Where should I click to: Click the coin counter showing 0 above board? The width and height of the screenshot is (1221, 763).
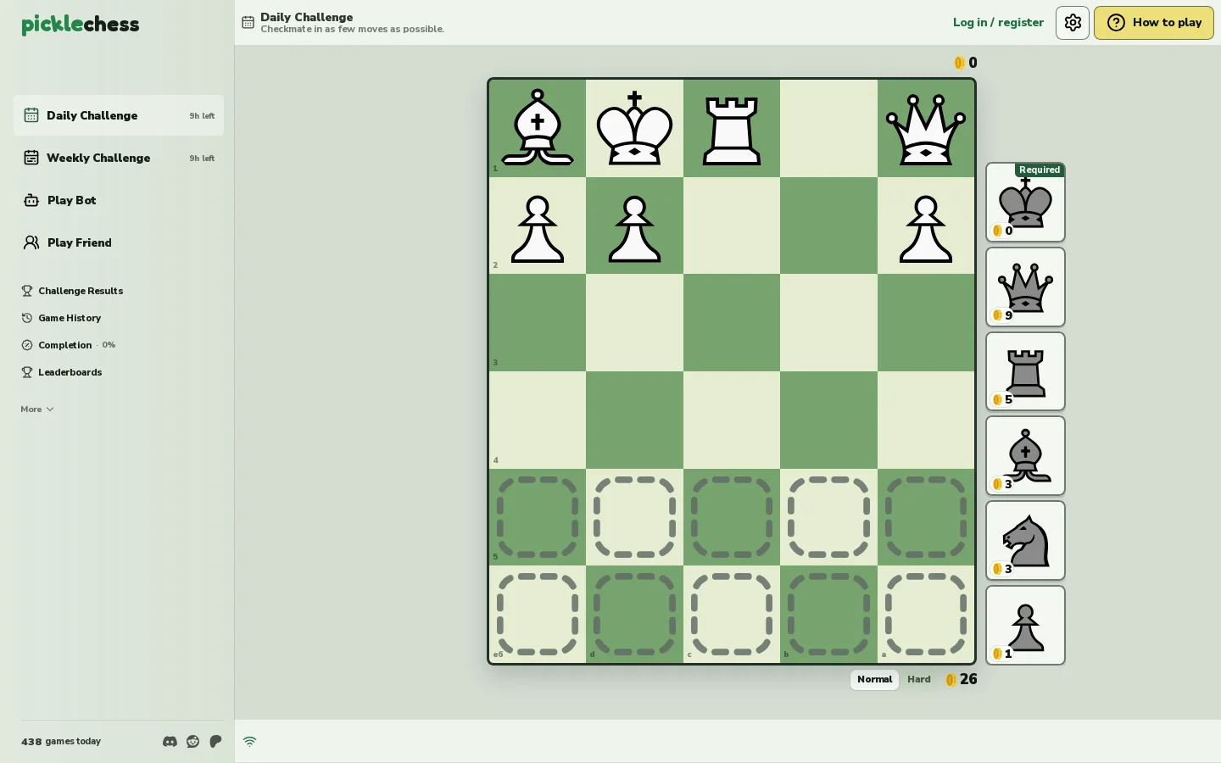(966, 63)
